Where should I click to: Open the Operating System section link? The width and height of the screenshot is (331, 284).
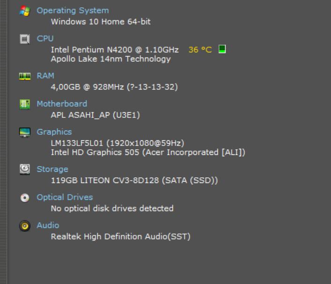[x=73, y=10]
